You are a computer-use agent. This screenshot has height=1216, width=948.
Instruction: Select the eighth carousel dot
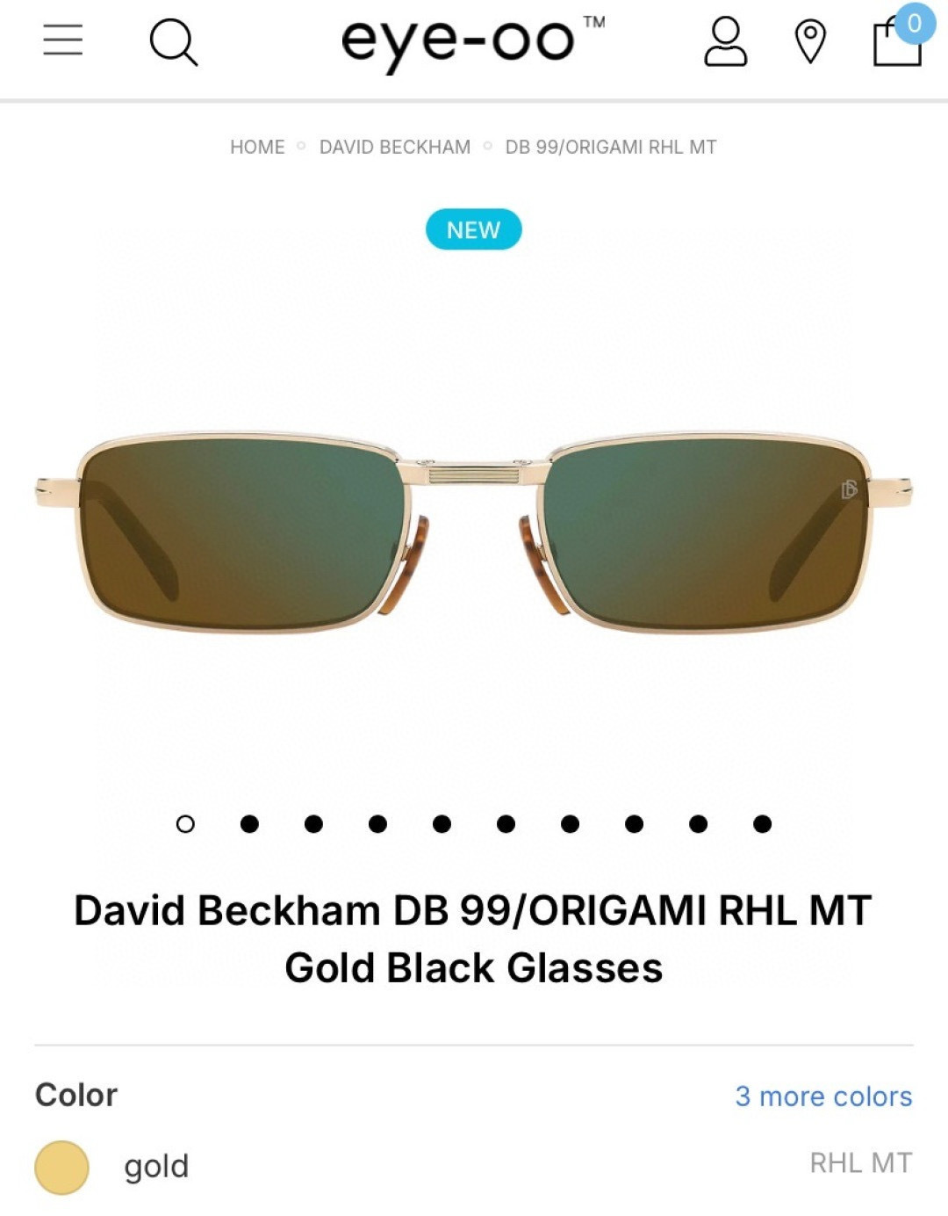(x=634, y=824)
